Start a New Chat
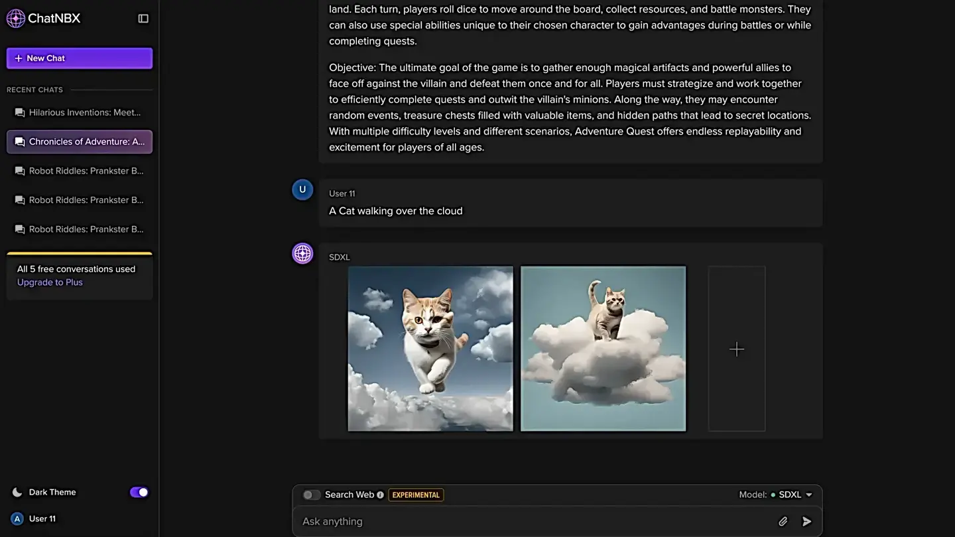The height and width of the screenshot is (537, 955). point(80,58)
